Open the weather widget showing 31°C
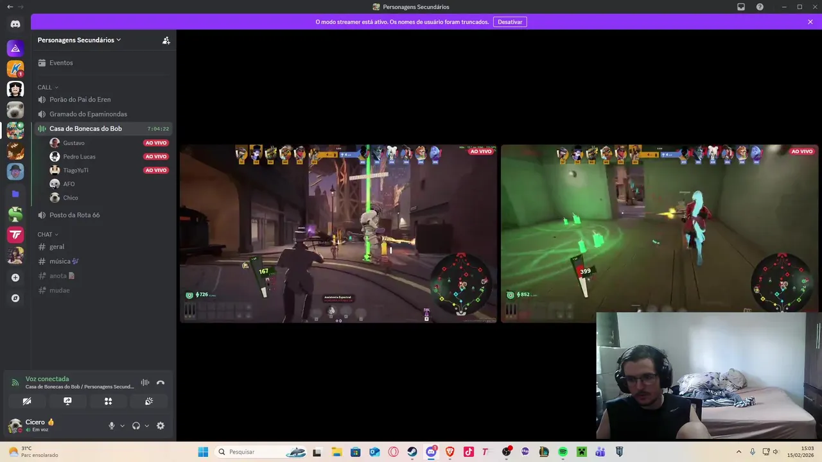822x462 pixels. click(x=33, y=452)
